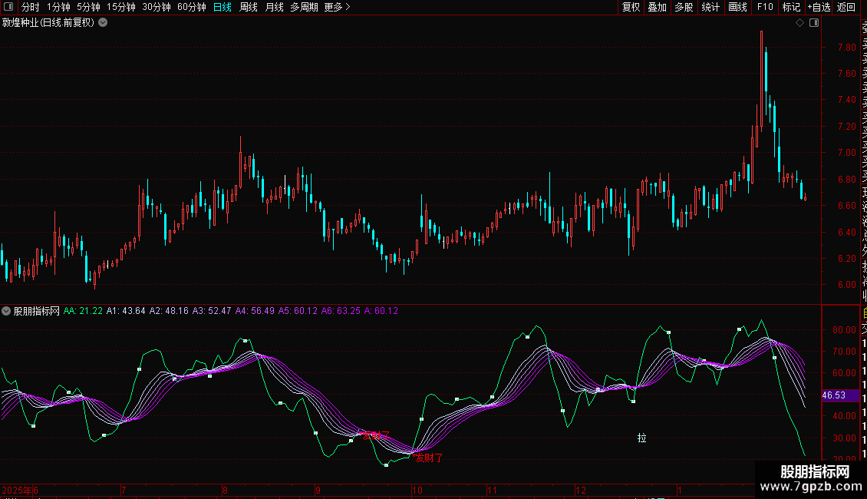Click the left sidebar toggle icon

coord(7,7)
